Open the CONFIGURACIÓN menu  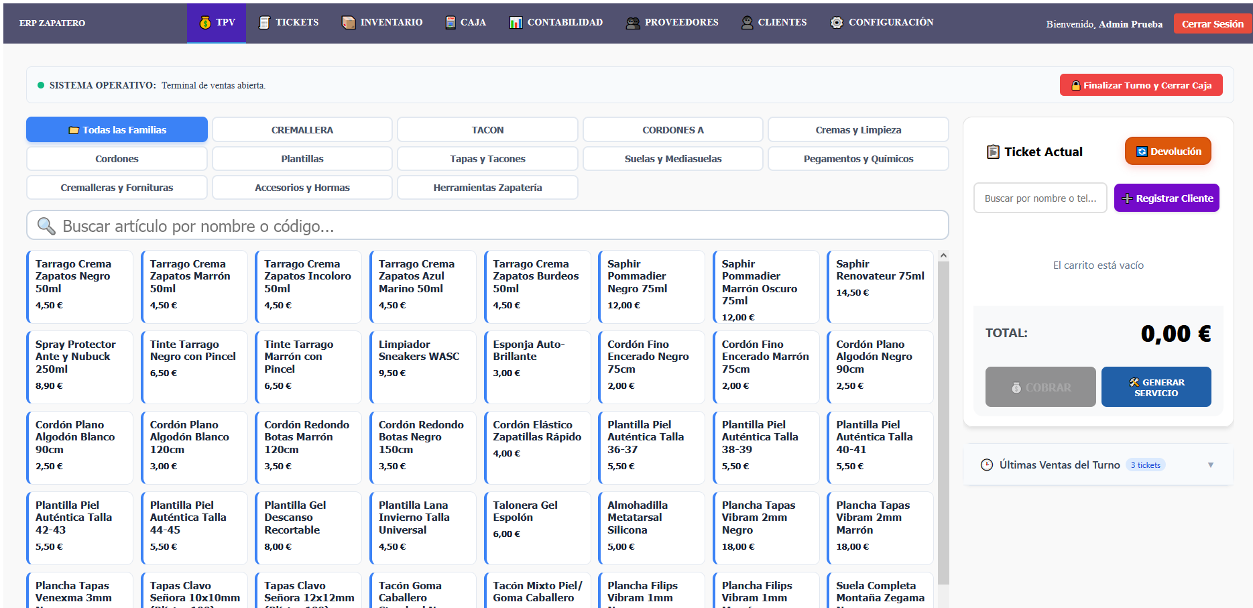(x=882, y=23)
